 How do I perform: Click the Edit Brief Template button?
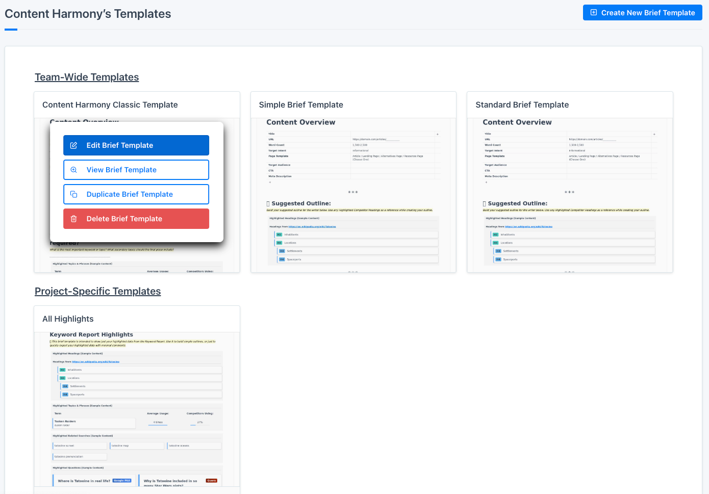(136, 145)
